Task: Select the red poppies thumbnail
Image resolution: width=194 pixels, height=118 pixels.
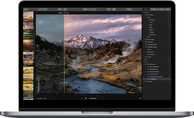Action: point(28,45)
